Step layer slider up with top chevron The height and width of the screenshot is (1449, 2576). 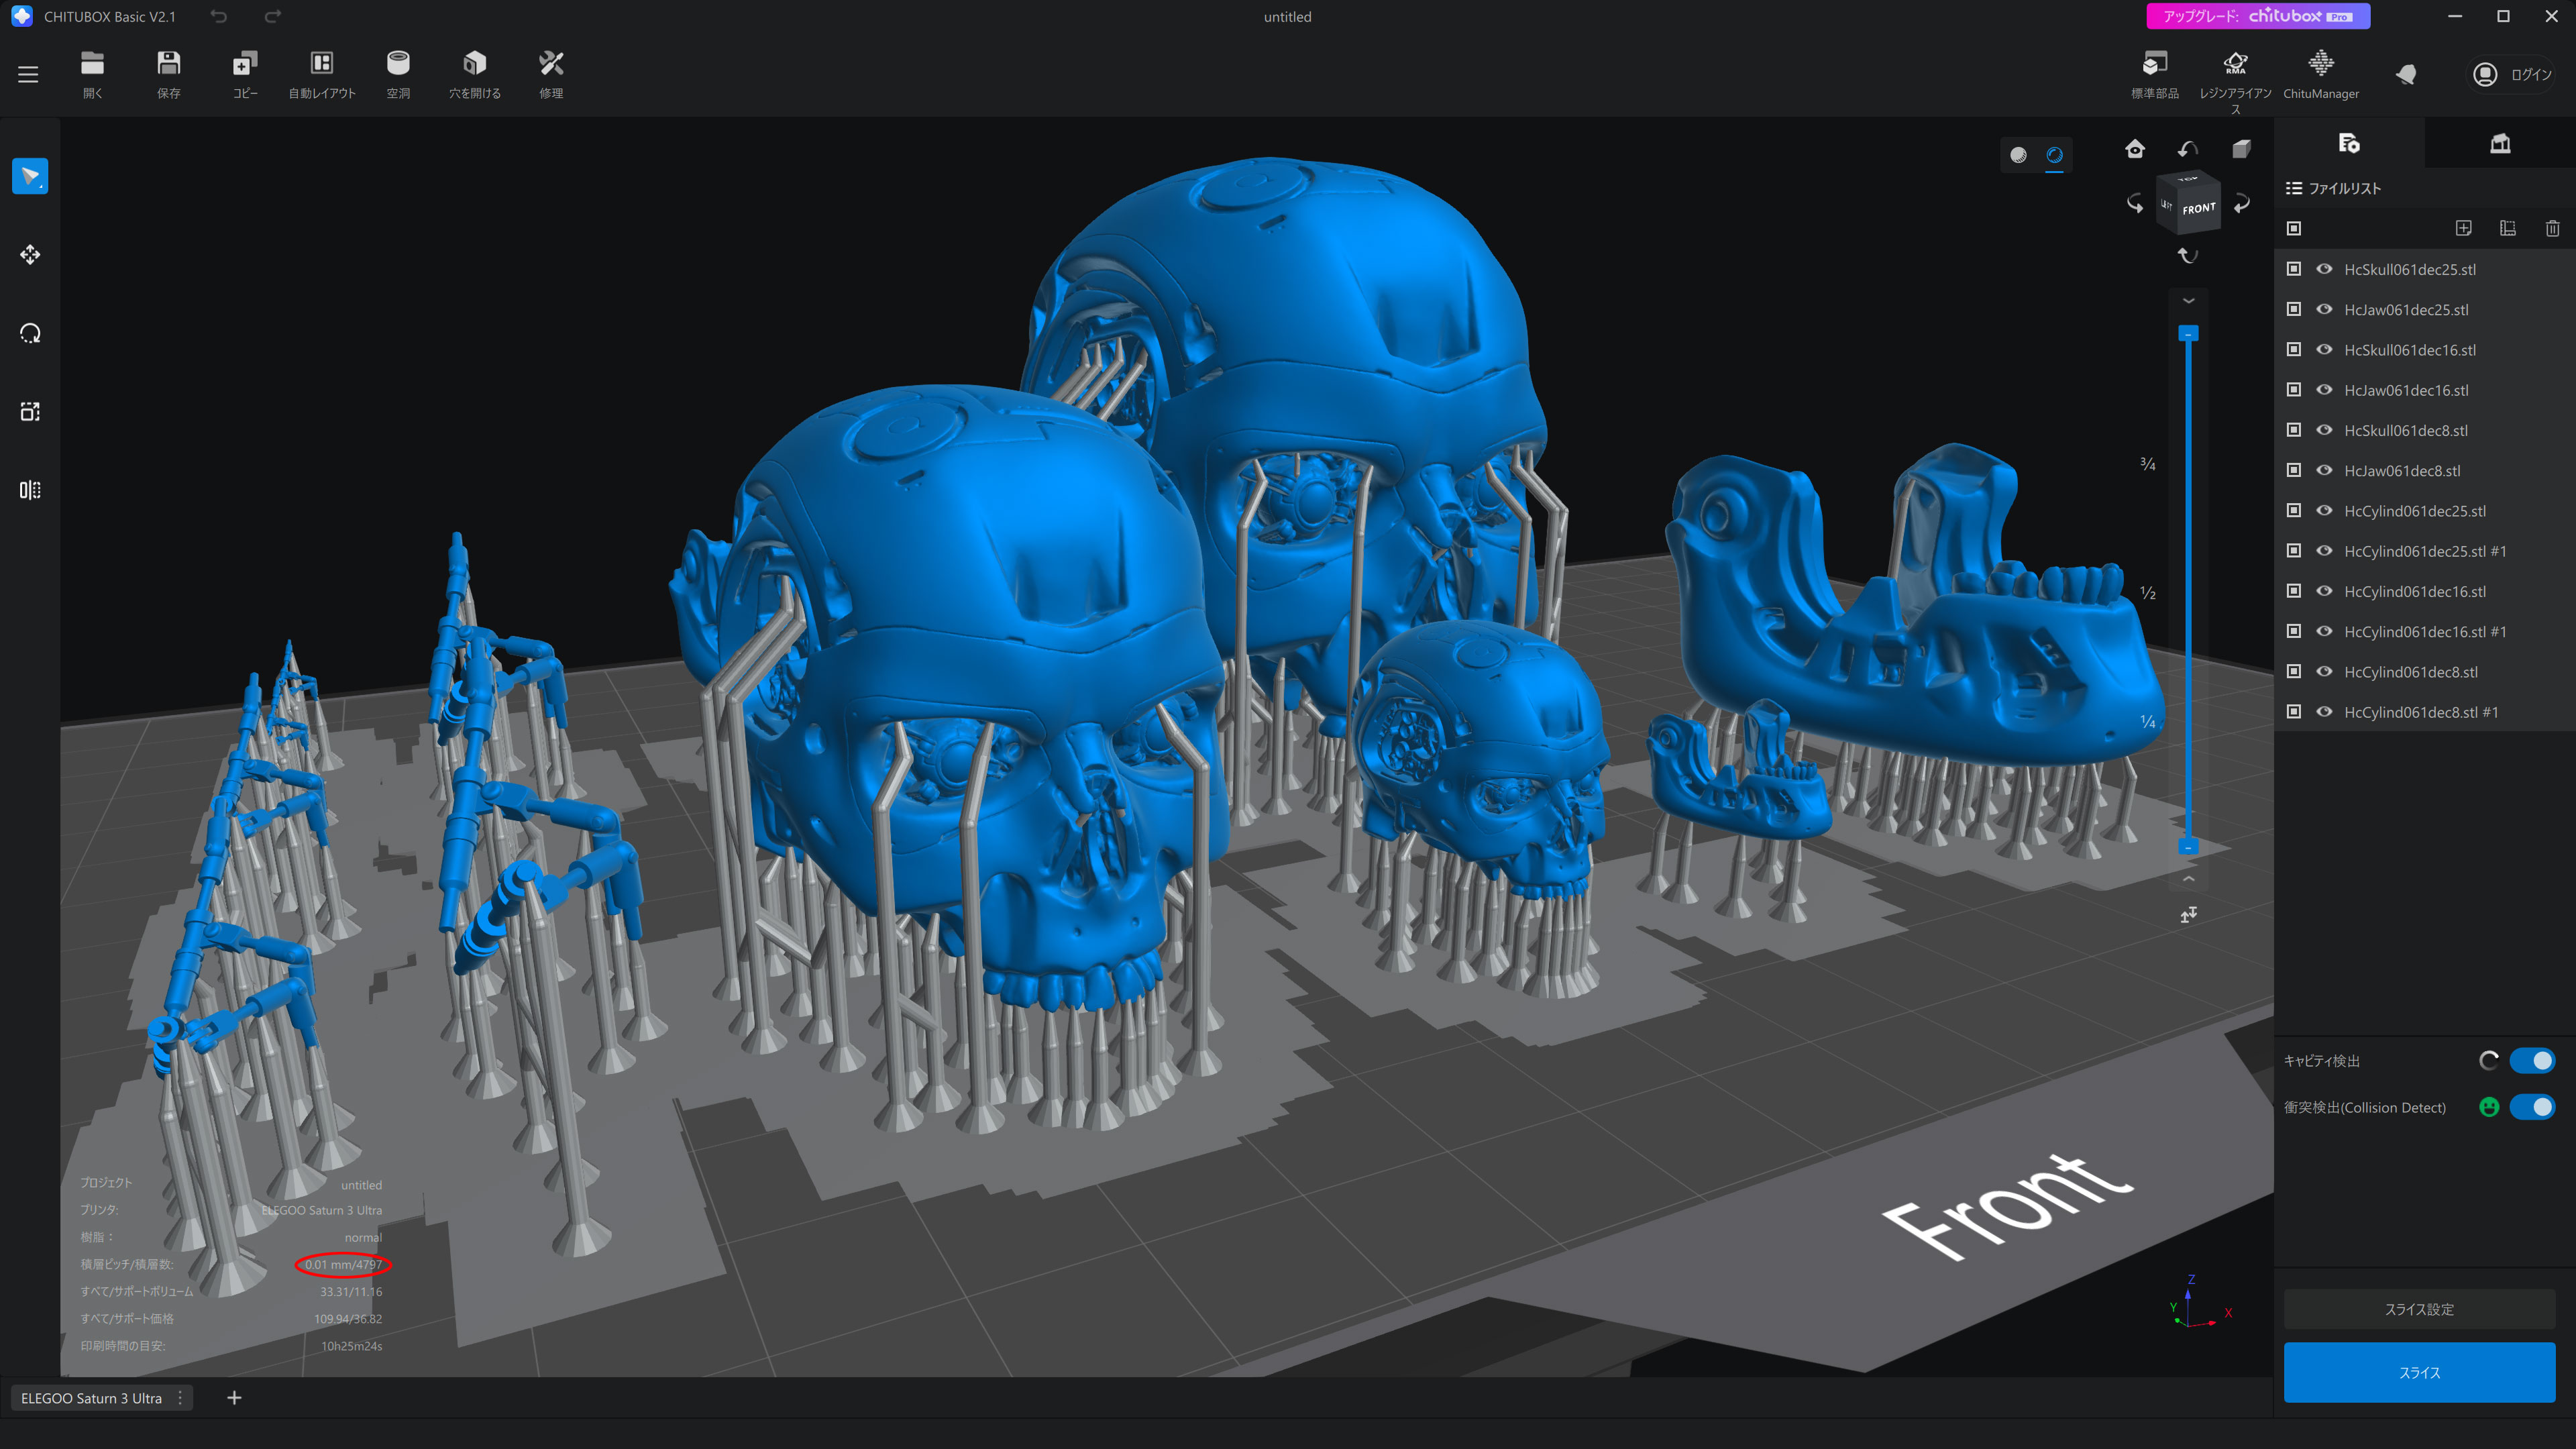[x=2188, y=300]
